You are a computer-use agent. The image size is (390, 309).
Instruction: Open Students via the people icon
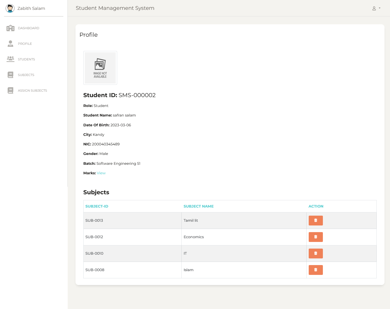coord(10,59)
